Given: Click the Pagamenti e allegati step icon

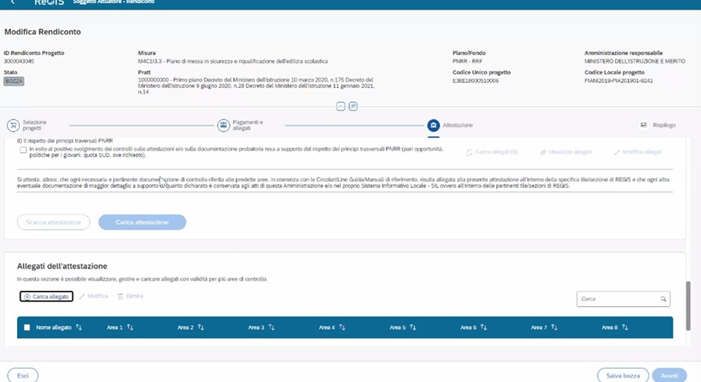Looking at the screenshot, I should coord(223,125).
